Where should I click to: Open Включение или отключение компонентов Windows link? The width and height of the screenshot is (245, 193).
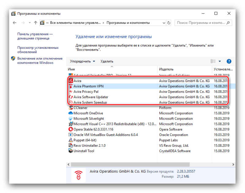click(x=40, y=60)
